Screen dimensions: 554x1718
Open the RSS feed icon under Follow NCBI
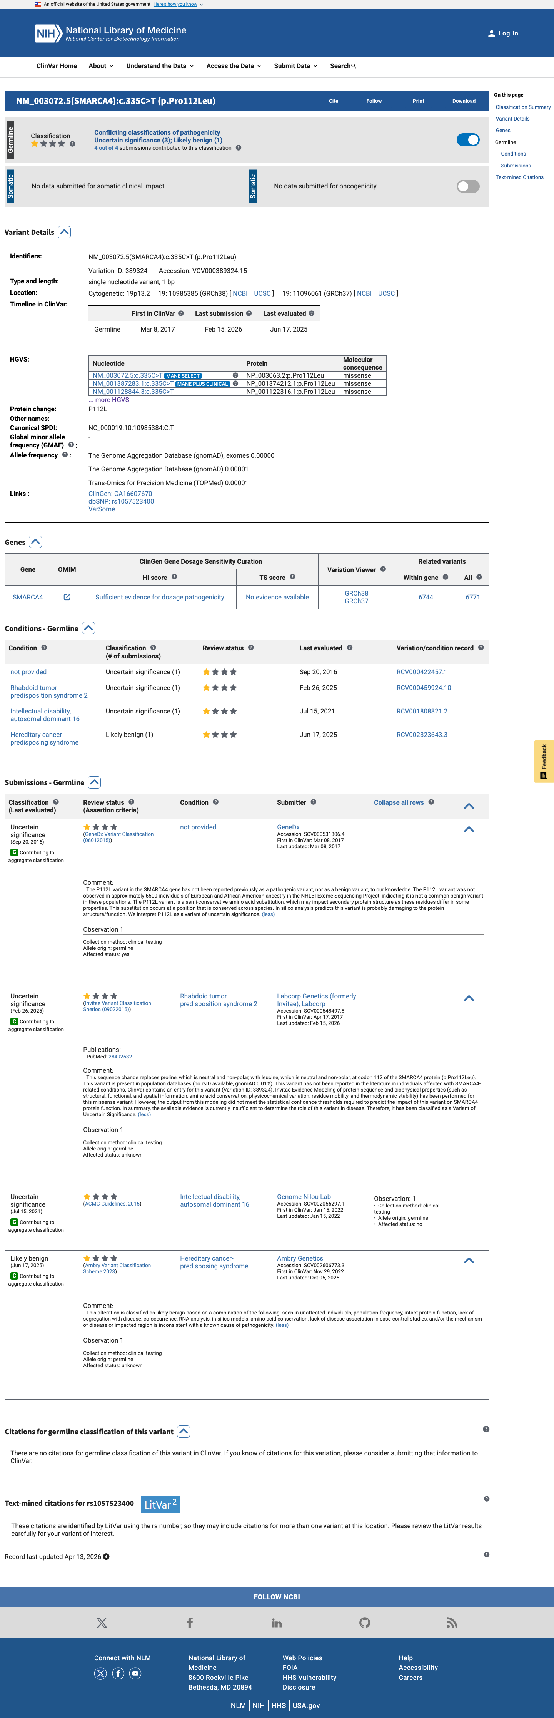pos(452,1623)
